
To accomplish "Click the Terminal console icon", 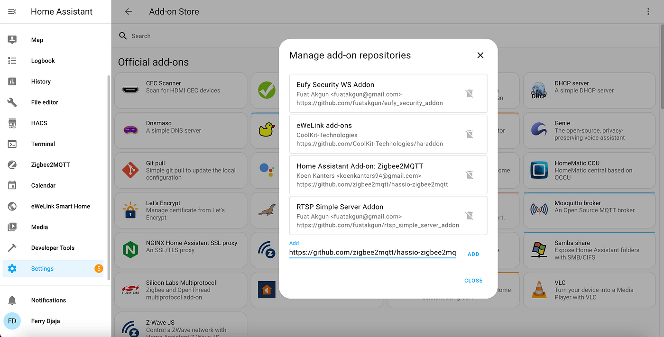I will pos(12,144).
